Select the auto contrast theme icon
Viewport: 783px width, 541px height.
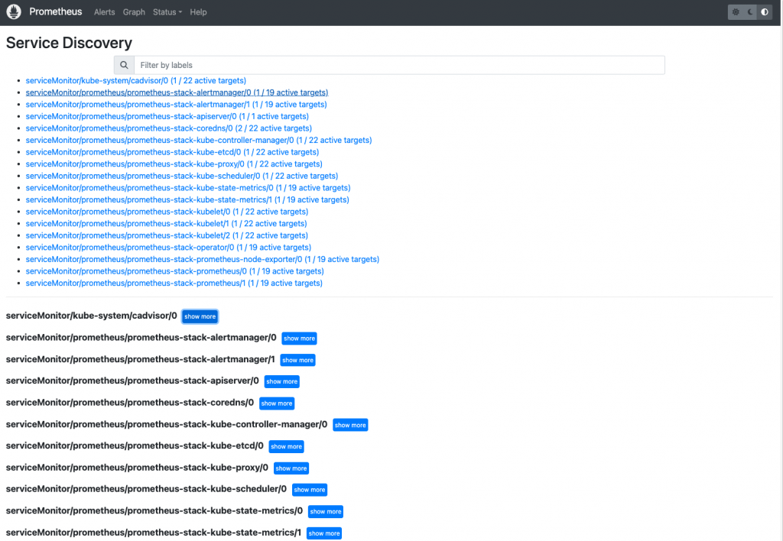[x=765, y=12]
